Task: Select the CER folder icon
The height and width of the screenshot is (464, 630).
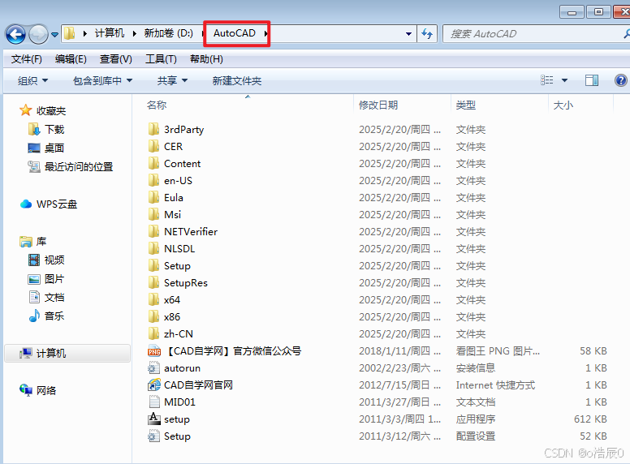Action: click(154, 147)
